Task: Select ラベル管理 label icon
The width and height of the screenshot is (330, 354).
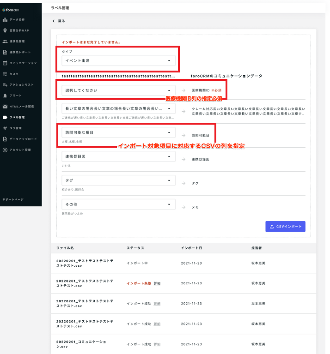Action: click(5, 117)
